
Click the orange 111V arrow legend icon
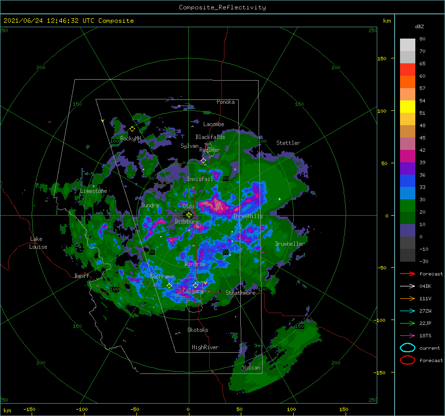coord(407,298)
